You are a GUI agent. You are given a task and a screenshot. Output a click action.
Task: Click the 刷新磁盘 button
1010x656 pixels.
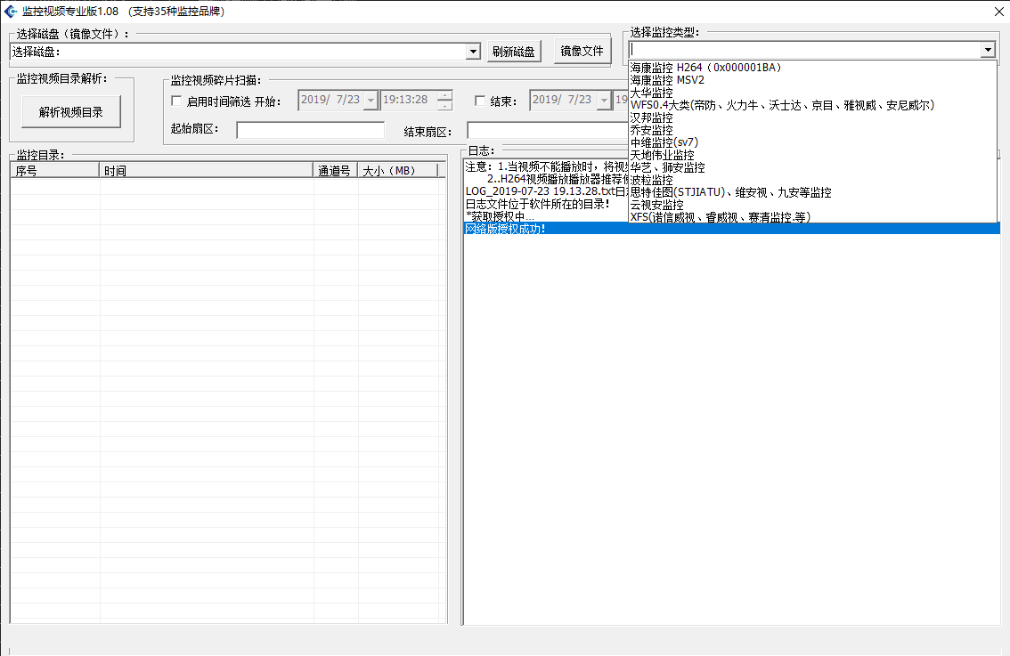513,52
